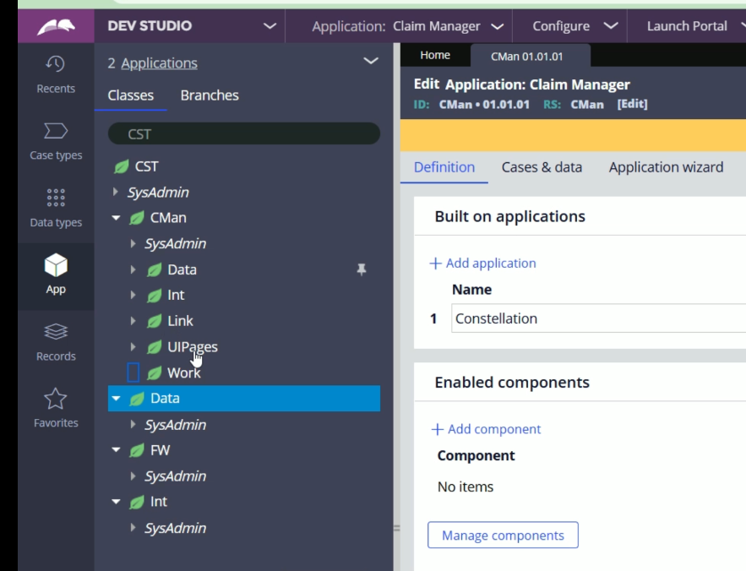
Task: Open the Definition tab
Action: pos(444,167)
